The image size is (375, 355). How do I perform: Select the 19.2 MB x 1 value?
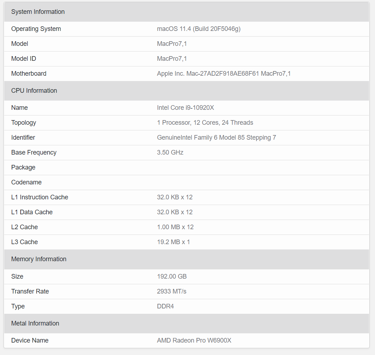coord(173,242)
